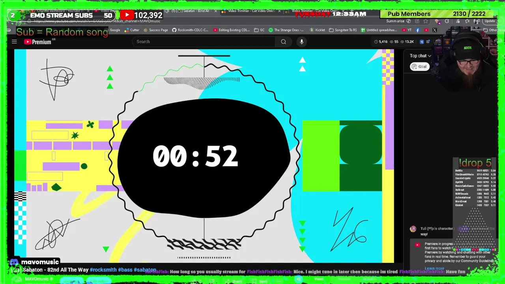Open the Facebook bookmark icon
The width and height of the screenshot is (505, 284).
(418, 30)
